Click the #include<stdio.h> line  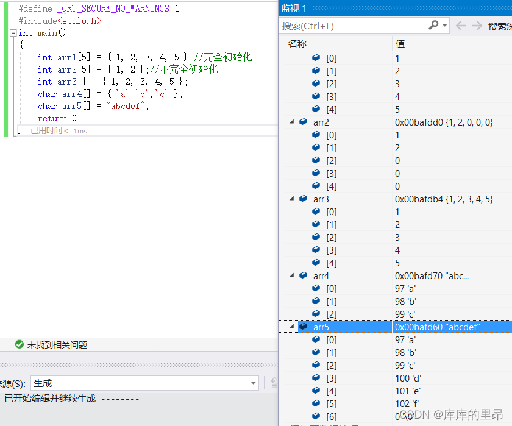[x=60, y=21]
